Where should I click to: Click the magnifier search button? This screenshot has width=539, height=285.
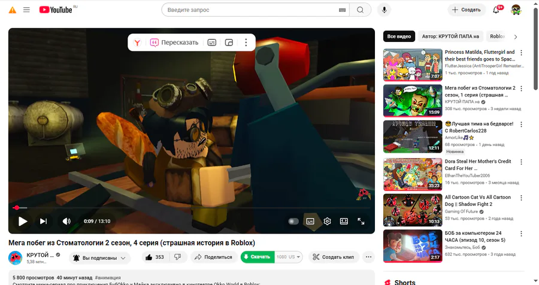[360, 10]
